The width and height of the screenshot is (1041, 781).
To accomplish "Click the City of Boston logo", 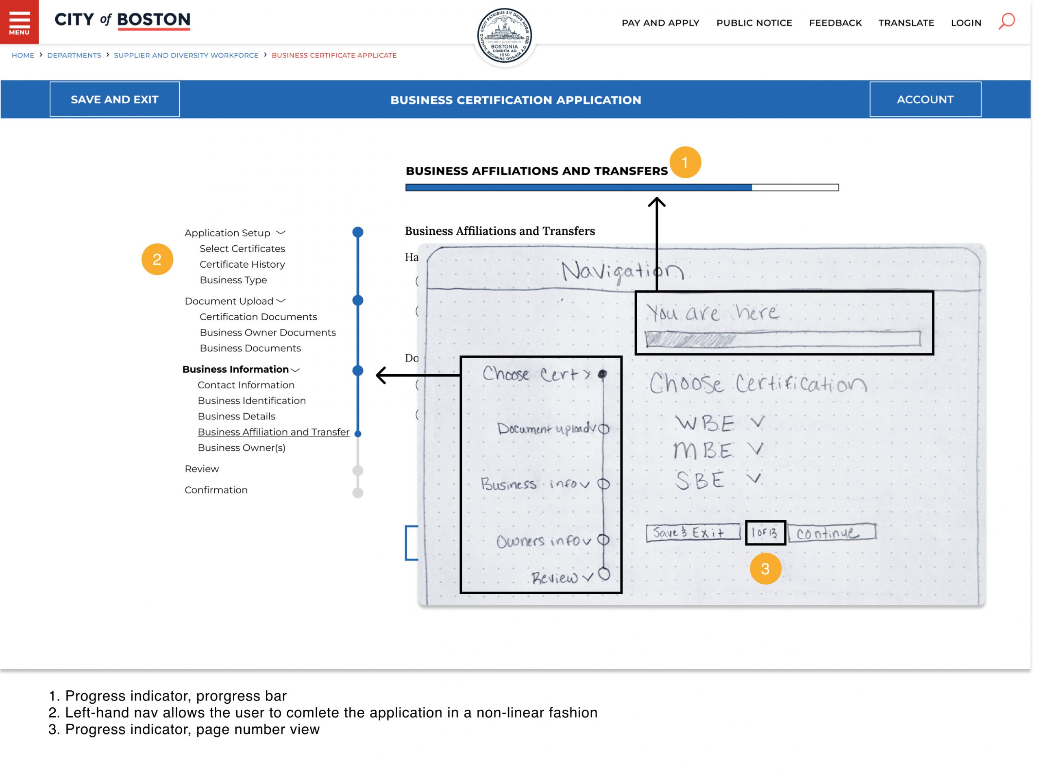I will coord(122,20).
